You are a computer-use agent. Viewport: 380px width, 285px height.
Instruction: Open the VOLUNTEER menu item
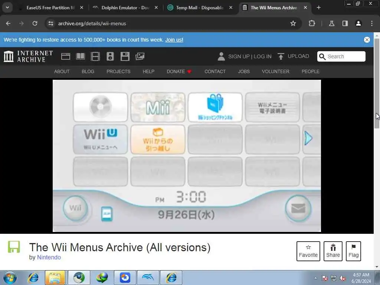click(276, 72)
